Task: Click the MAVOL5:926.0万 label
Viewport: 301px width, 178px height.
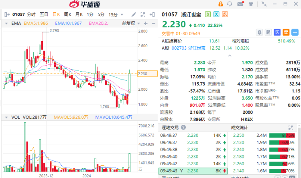Action: click(71, 117)
